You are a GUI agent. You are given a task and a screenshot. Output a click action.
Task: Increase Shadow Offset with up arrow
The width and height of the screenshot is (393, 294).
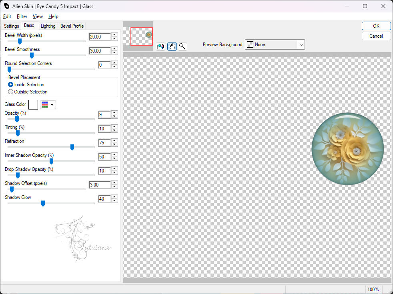pyautogui.click(x=114, y=183)
